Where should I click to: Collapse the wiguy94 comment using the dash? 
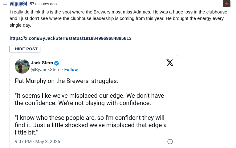pyautogui.click(x=5, y=4)
